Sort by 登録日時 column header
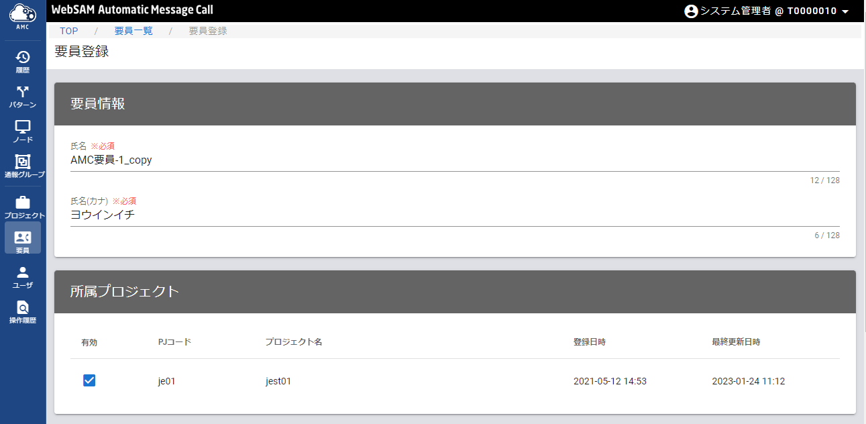 pyautogui.click(x=590, y=342)
